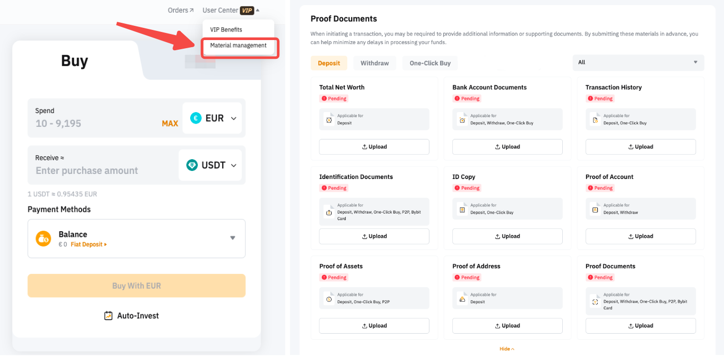Image resolution: width=724 pixels, height=356 pixels.
Task: Click the USDT diamond coin icon
Action: pos(192,165)
